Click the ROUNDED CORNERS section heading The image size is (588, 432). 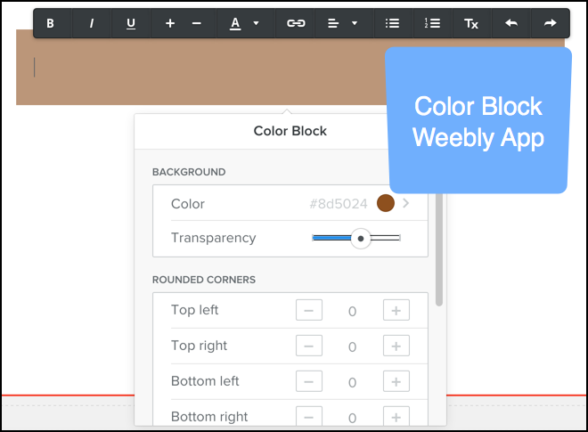(x=204, y=280)
